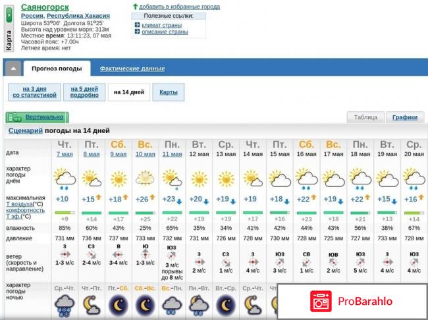428x320 pixels.
Task: Click the hazy sun icon for 10 мая
Action: tap(146, 178)
